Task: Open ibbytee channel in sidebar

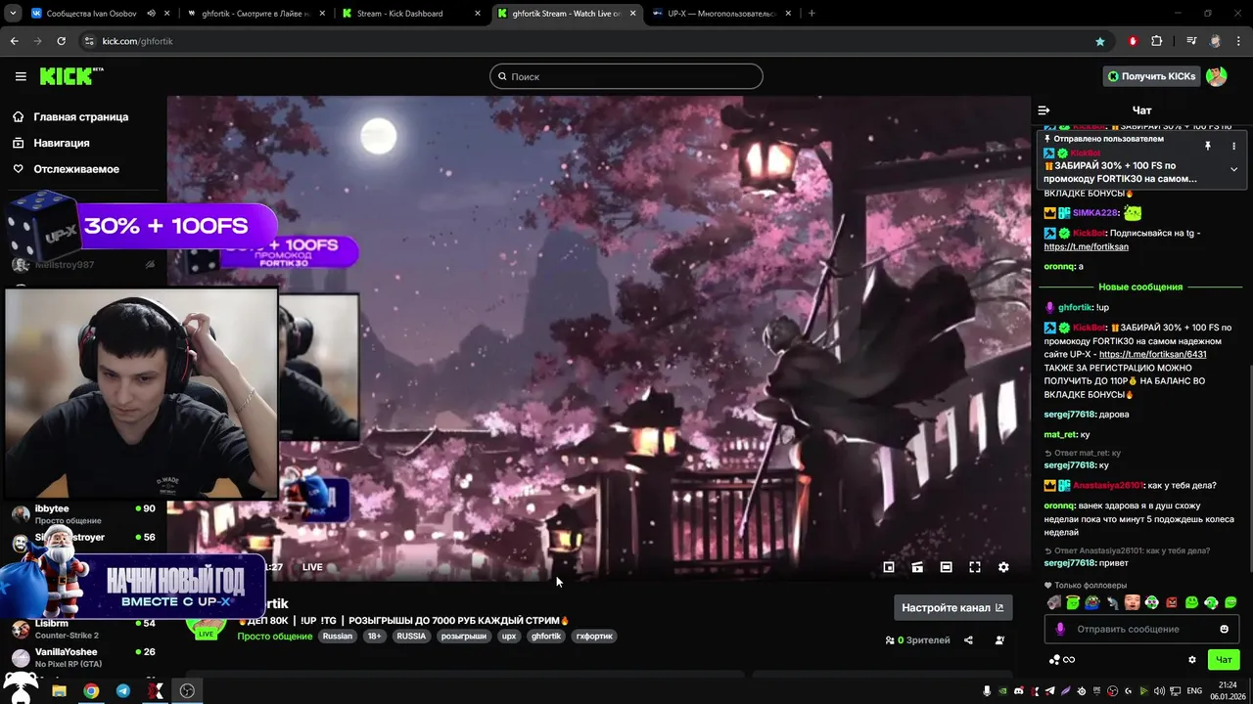Action: 83,514
